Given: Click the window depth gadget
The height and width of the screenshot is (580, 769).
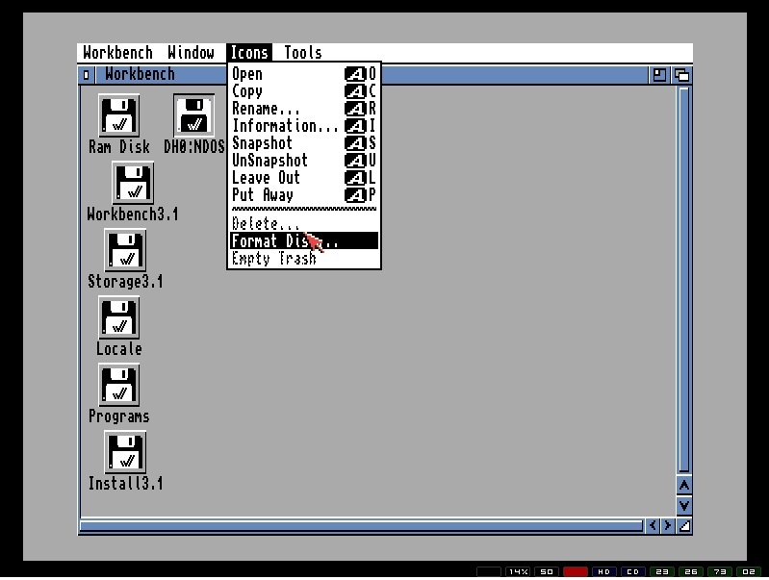Looking at the screenshot, I should (x=681, y=75).
